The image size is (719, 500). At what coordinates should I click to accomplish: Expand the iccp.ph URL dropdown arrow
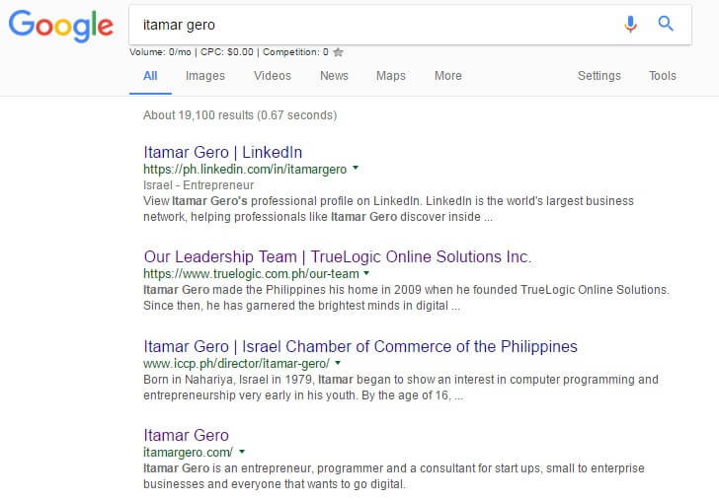tap(338, 363)
